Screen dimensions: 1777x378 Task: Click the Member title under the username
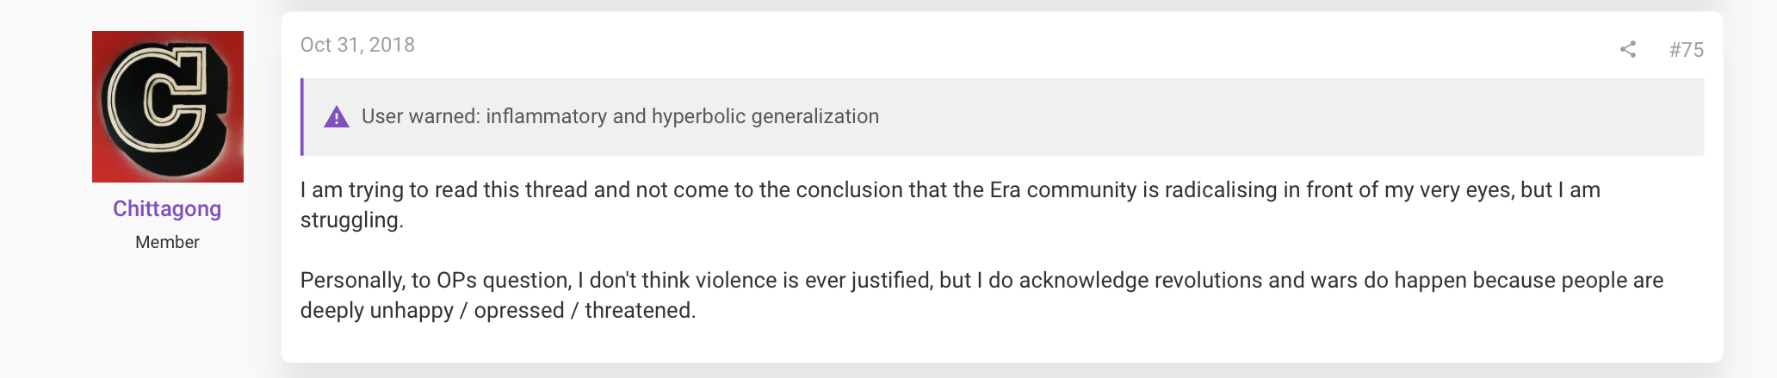tap(167, 243)
